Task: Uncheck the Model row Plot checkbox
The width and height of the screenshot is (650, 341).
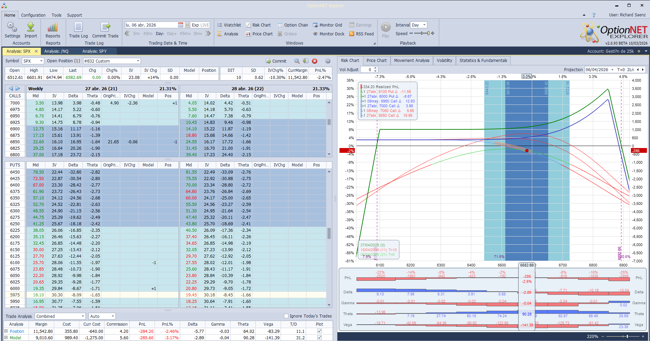Action: coord(319,338)
